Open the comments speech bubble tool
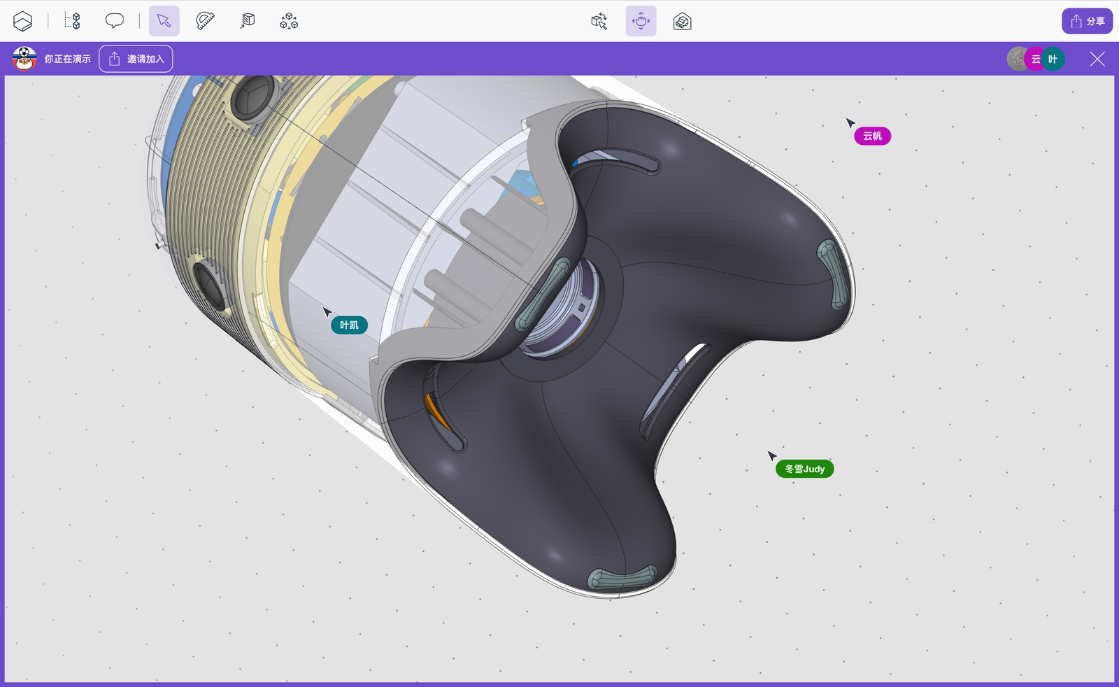This screenshot has height=687, width=1119. (x=115, y=21)
